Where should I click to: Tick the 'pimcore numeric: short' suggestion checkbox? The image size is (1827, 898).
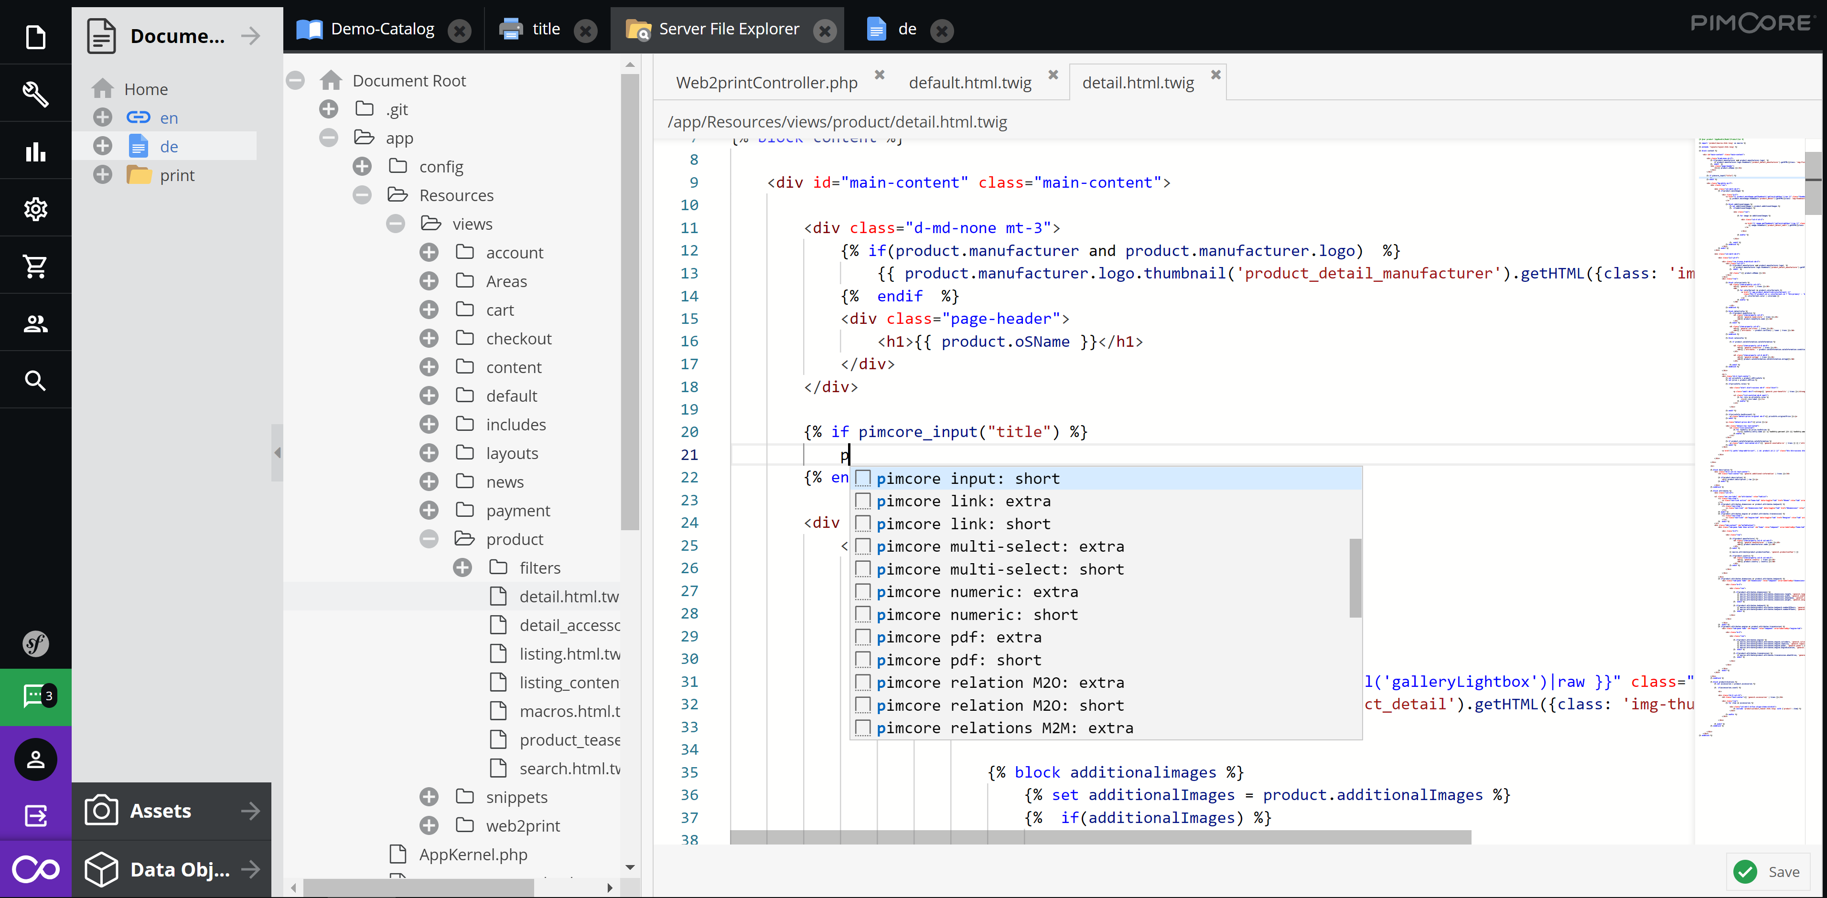pos(862,614)
